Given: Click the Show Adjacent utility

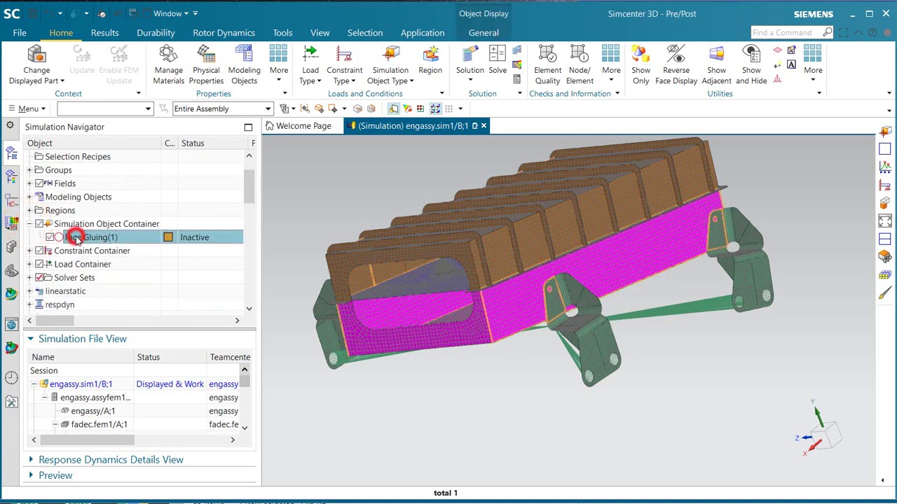Looking at the screenshot, I should click(716, 65).
